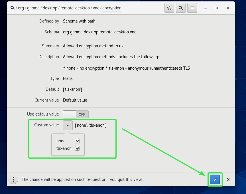The width and height of the screenshot is (246, 194).
Task: Open the hamburger menu in the header bar
Action: (x=192, y=8)
